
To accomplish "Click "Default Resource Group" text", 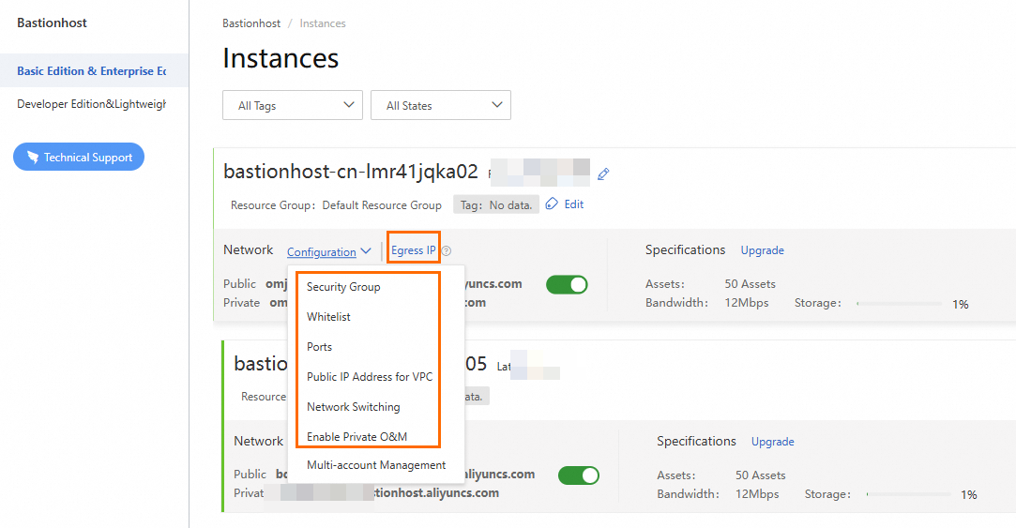I will coord(382,204).
